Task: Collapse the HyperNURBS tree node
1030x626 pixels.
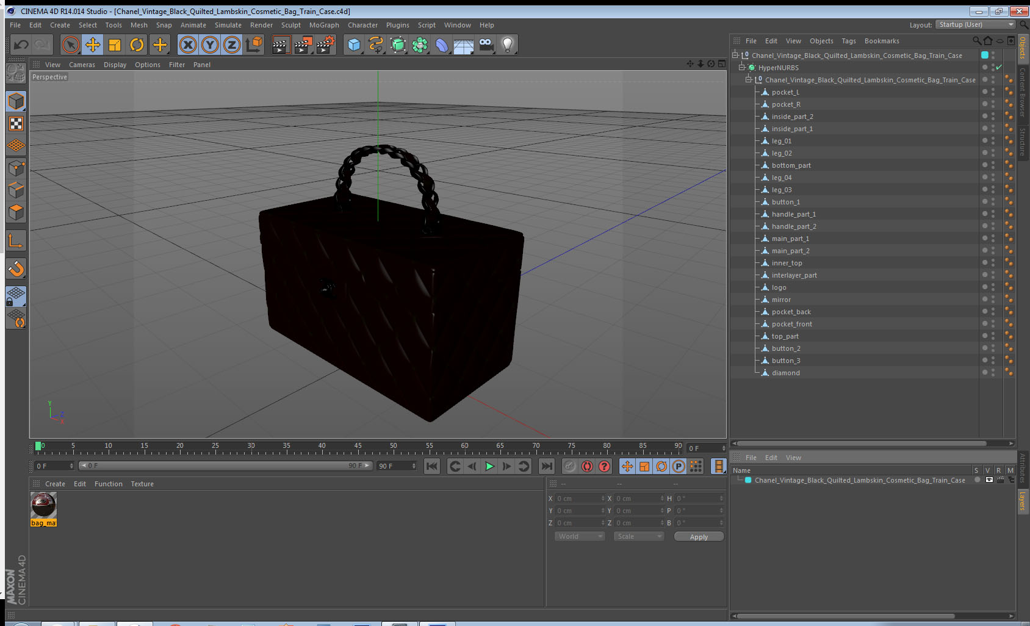Action: coord(742,68)
